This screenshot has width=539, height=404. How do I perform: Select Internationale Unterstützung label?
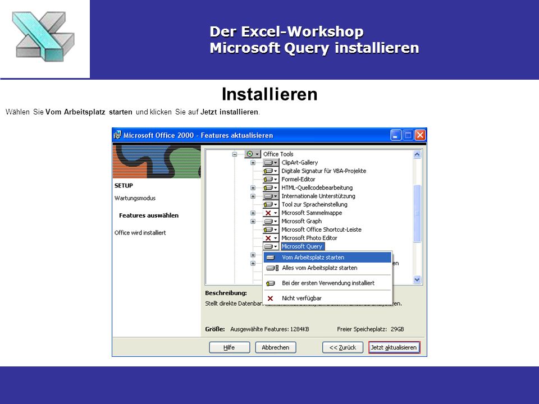pyautogui.click(x=318, y=196)
